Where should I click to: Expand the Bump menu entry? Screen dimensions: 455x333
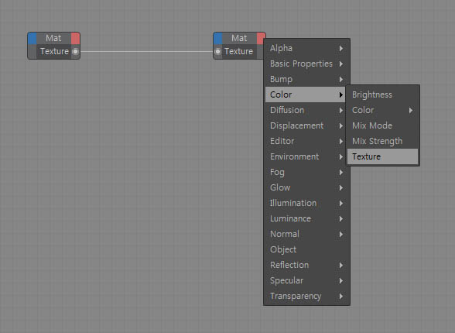tap(306, 79)
